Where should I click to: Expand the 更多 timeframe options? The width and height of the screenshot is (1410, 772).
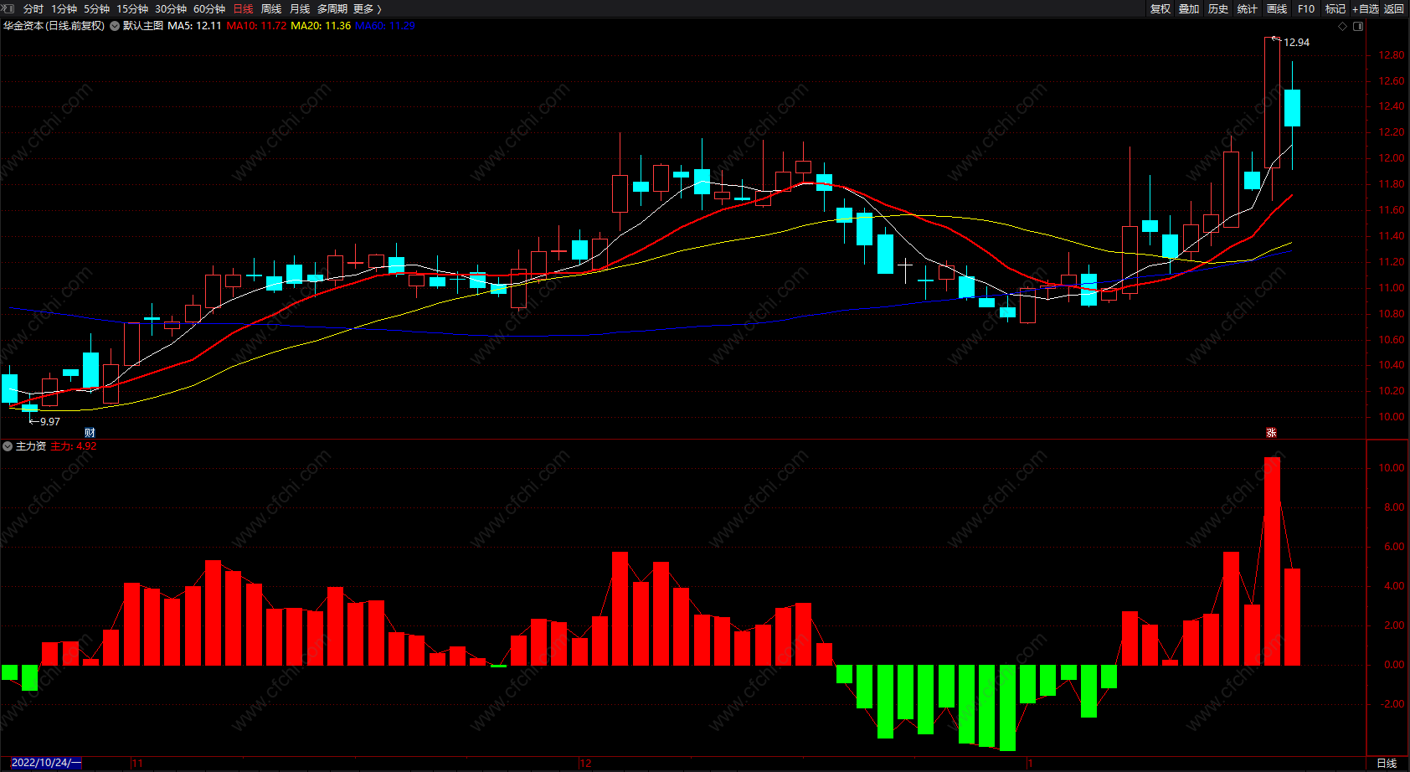368,8
